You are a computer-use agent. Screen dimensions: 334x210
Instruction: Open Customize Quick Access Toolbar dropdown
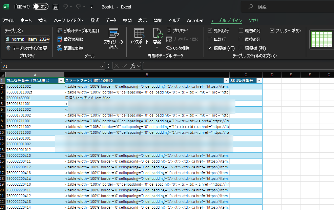[91, 7]
